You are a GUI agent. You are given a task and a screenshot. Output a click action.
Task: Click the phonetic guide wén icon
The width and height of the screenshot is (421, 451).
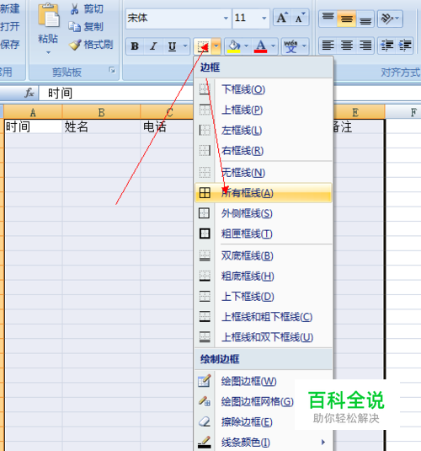[290, 46]
